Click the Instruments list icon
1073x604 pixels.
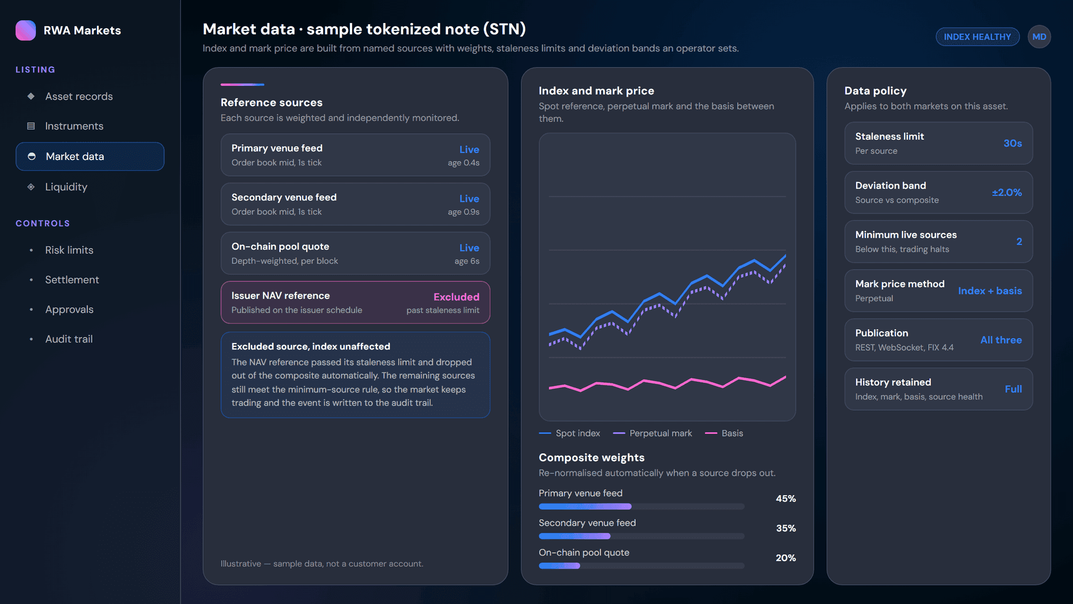point(31,126)
